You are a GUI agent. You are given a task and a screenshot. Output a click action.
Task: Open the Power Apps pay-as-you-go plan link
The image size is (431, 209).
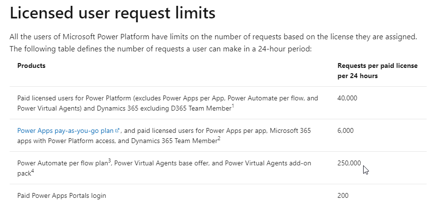[65, 130]
